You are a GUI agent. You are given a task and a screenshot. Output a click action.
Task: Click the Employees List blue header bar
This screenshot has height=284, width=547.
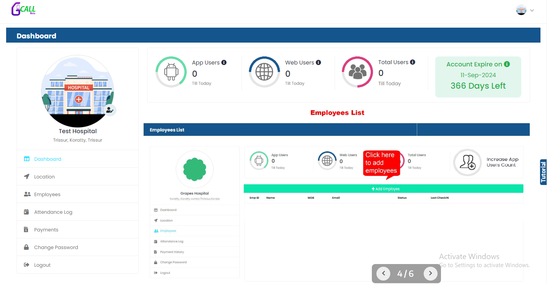pyautogui.click(x=336, y=130)
